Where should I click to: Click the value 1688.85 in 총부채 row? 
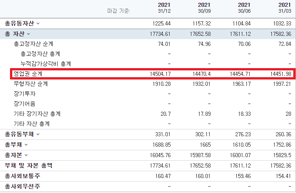coord(161,145)
